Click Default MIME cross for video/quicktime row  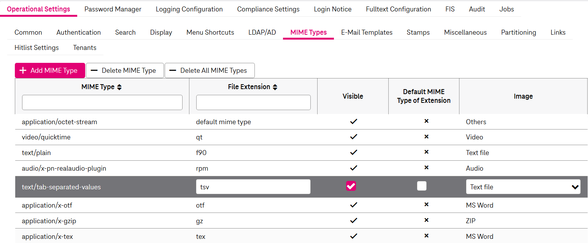(426, 137)
